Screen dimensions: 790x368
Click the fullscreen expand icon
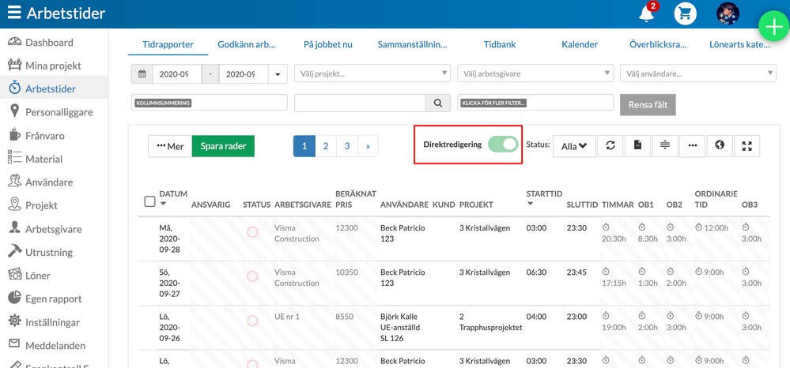(747, 146)
